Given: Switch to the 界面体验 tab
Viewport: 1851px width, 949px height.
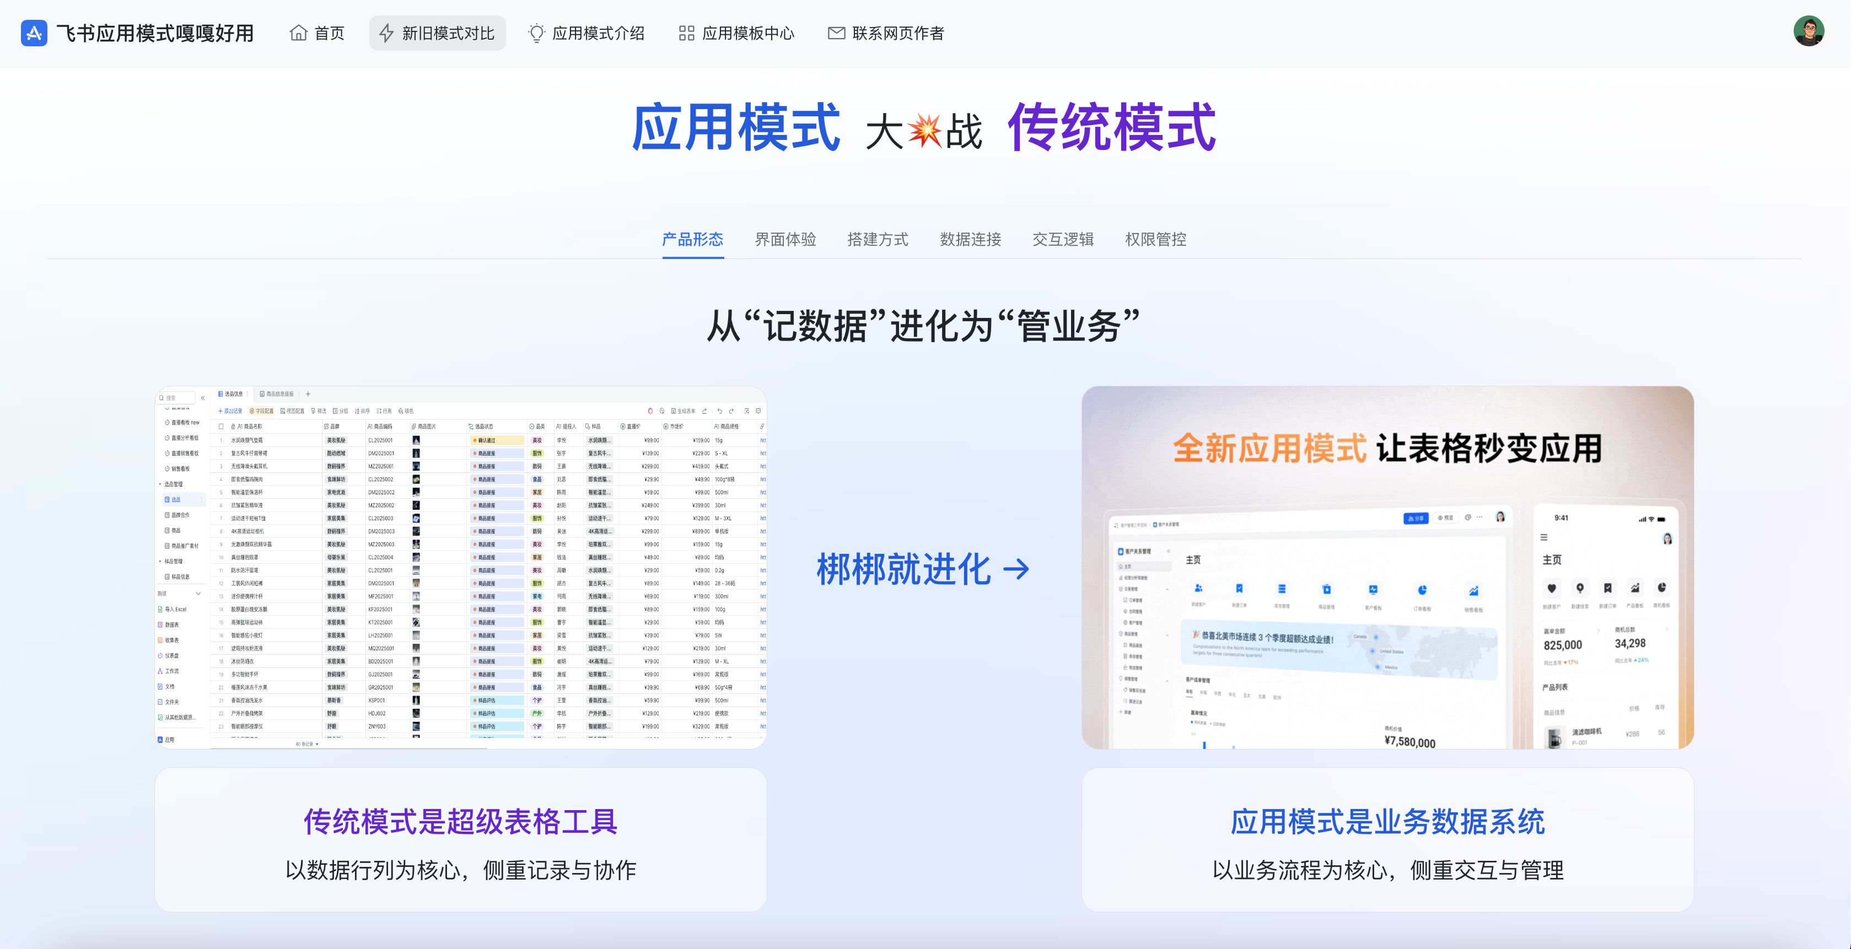Looking at the screenshot, I should (785, 239).
